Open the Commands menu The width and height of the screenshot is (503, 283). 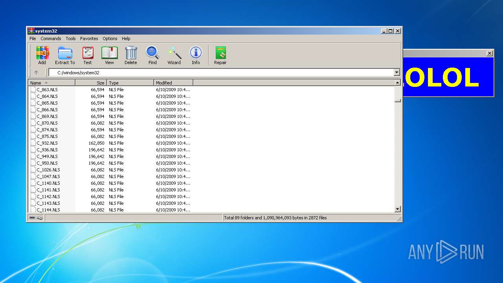pyautogui.click(x=51, y=39)
